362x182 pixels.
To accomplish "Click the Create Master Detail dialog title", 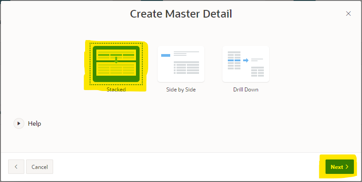I will 181,14.
